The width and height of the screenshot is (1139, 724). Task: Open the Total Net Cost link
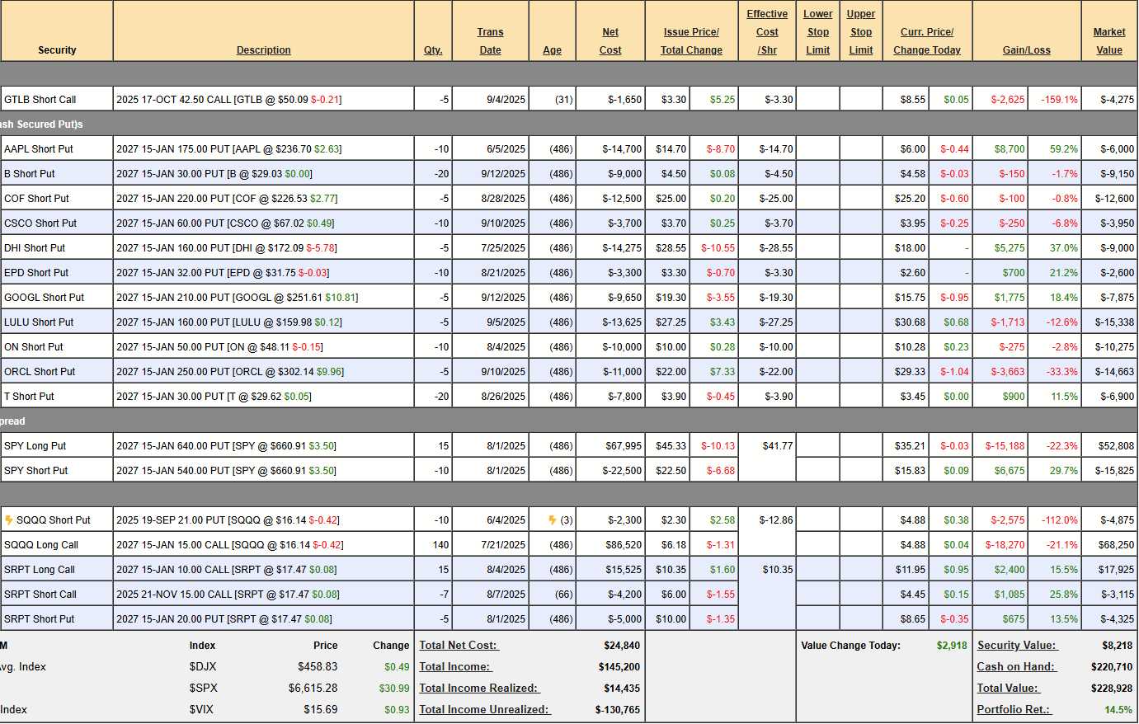point(459,646)
